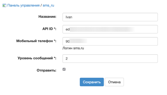Toggle the Отправить checkbox
Screen dimensions: 167x95
pyautogui.click(x=64, y=69)
